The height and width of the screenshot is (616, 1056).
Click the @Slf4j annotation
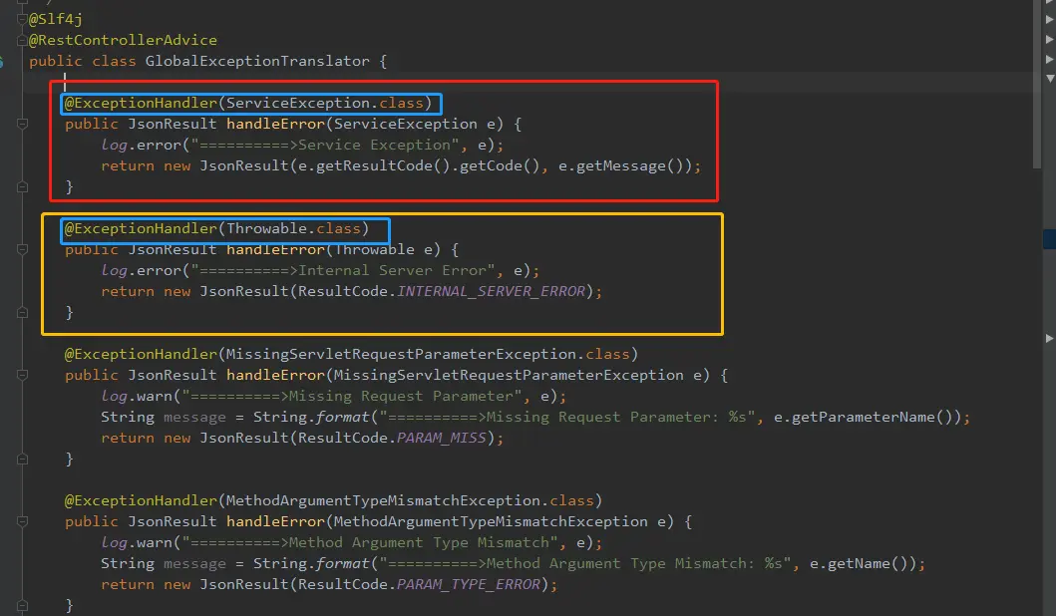(55, 19)
